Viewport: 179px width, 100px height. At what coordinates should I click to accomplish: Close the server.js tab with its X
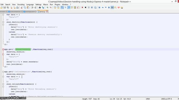tap(47, 12)
